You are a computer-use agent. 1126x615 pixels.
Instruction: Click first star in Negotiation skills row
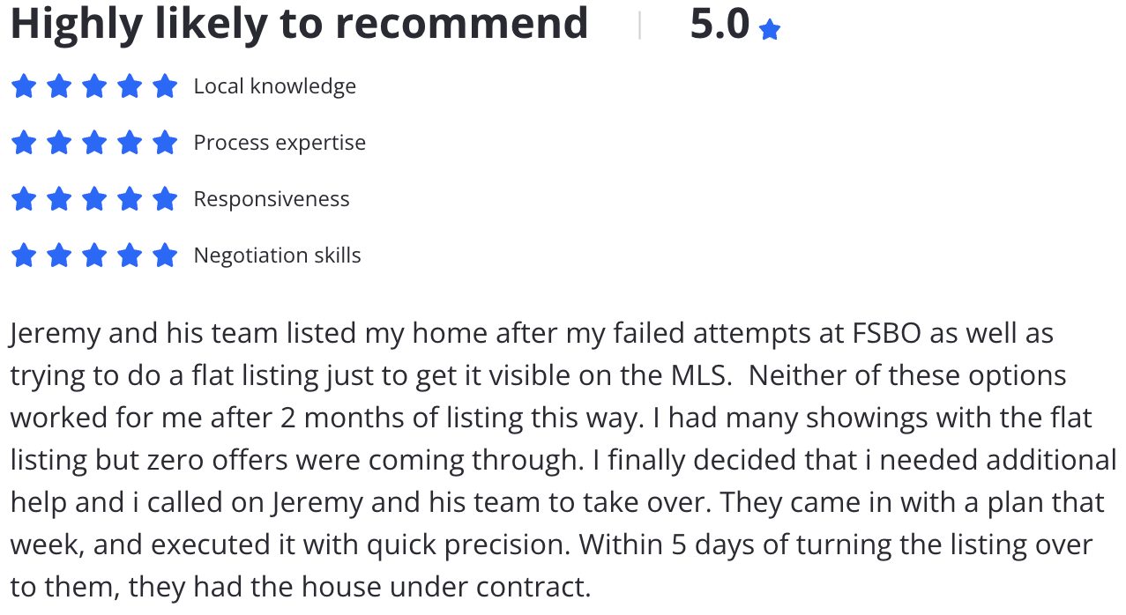24,256
